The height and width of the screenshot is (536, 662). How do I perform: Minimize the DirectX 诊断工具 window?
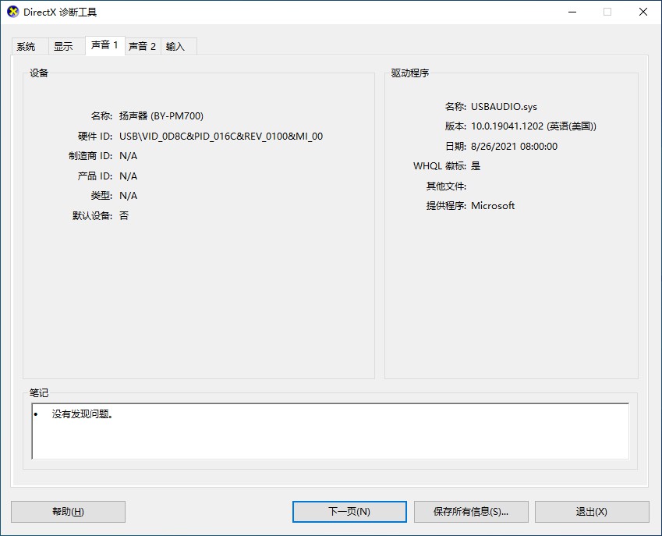click(573, 12)
